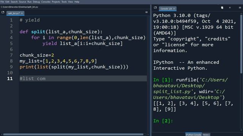The height and width of the screenshot is (136, 243).
Task: Click line number 6 in the gutter
Action: click(11, 49)
